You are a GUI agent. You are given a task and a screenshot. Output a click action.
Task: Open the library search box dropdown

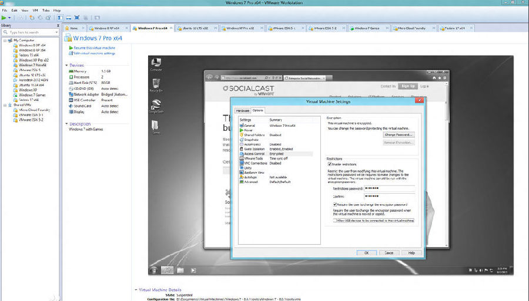pos(56,32)
